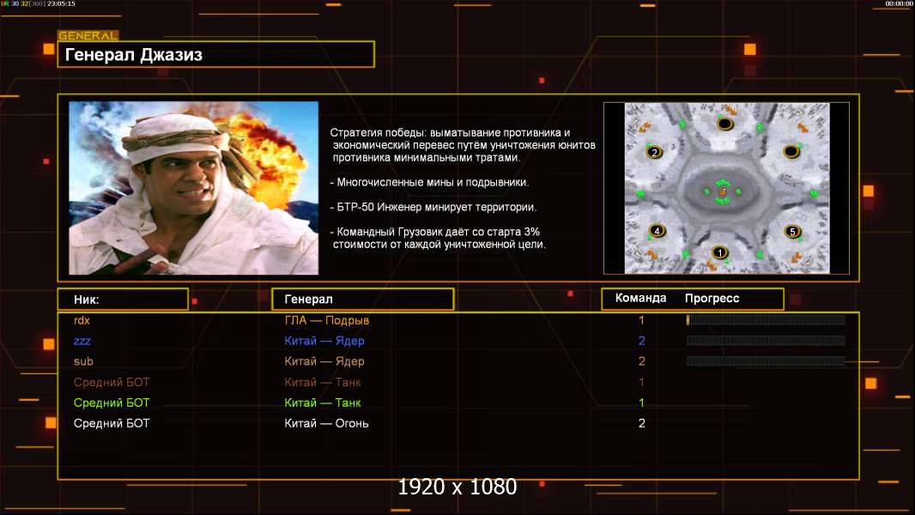Screen dimensions: 915x515
Task: Click the "Генерал" column header
Action: coord(362,299)
